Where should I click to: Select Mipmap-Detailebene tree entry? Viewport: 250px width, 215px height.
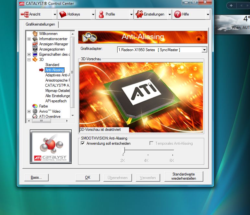[x=57, y=91]
